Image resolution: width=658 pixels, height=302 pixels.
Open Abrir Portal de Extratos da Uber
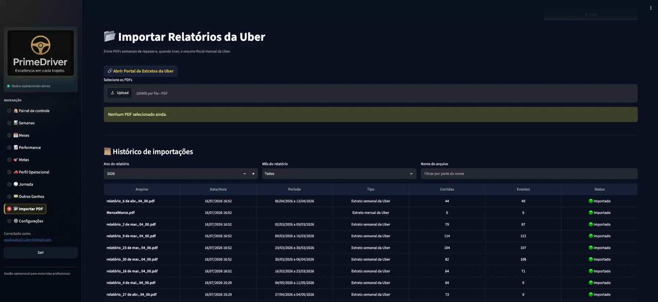(x=141, y=71)
